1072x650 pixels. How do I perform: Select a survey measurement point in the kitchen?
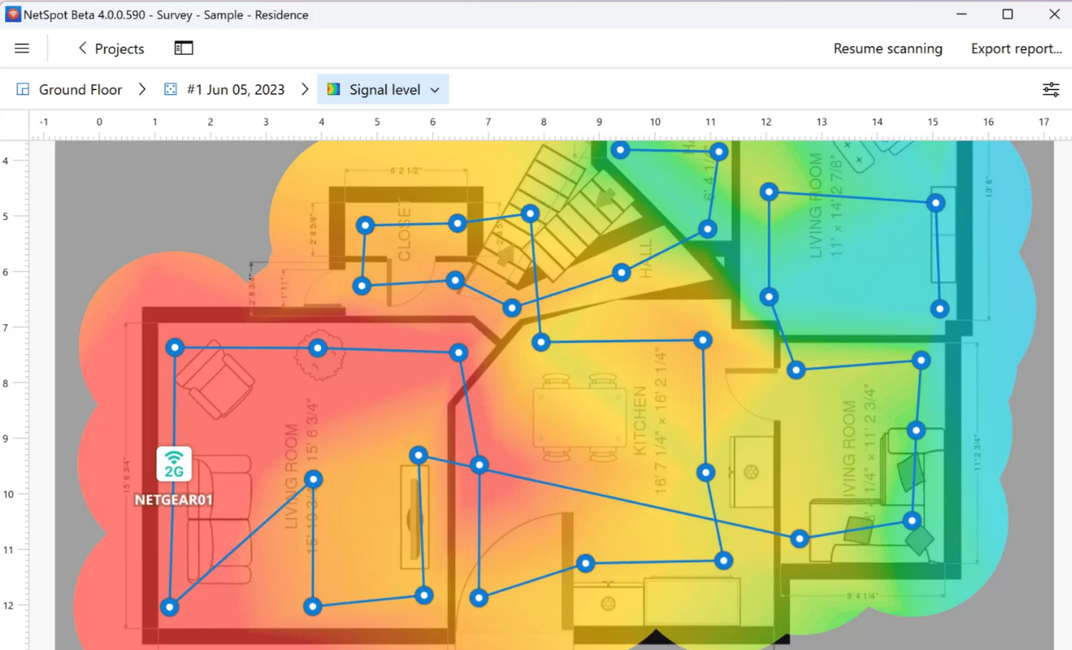[x=706, y=472]
